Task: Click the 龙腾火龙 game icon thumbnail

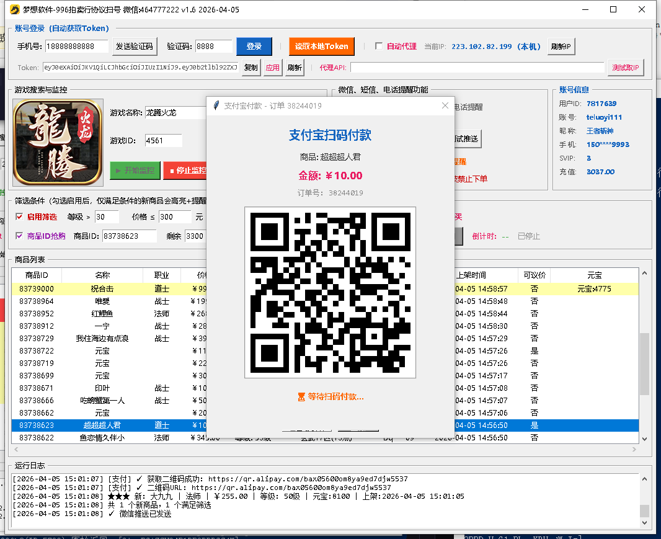Action: click(x=58, y=142)
